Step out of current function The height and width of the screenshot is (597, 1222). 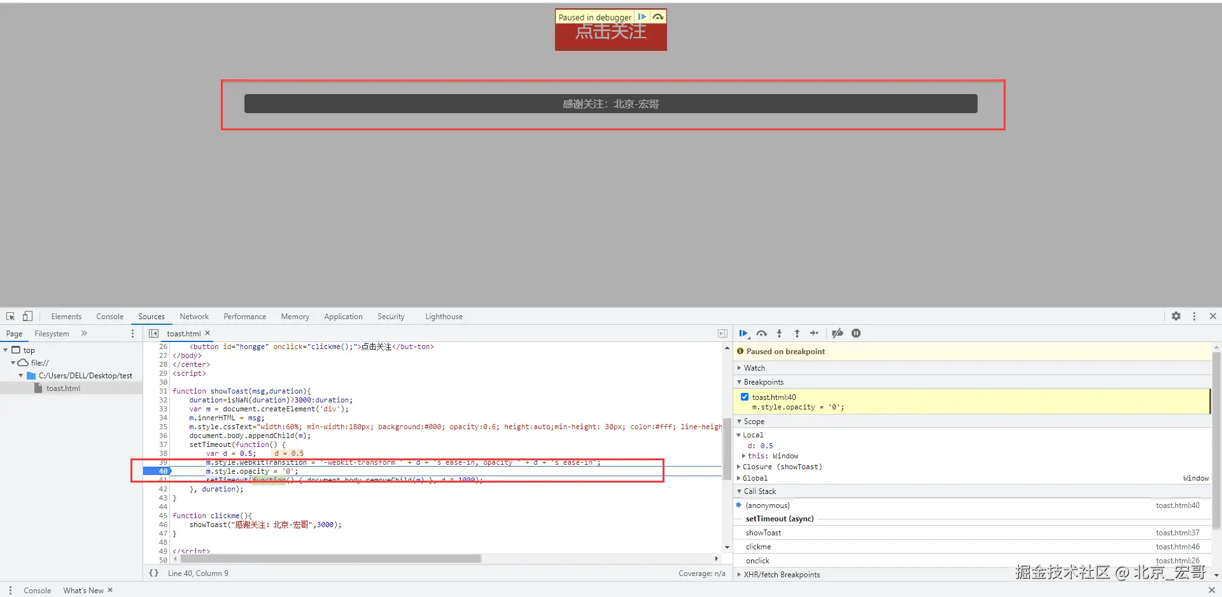click(797, 333)
